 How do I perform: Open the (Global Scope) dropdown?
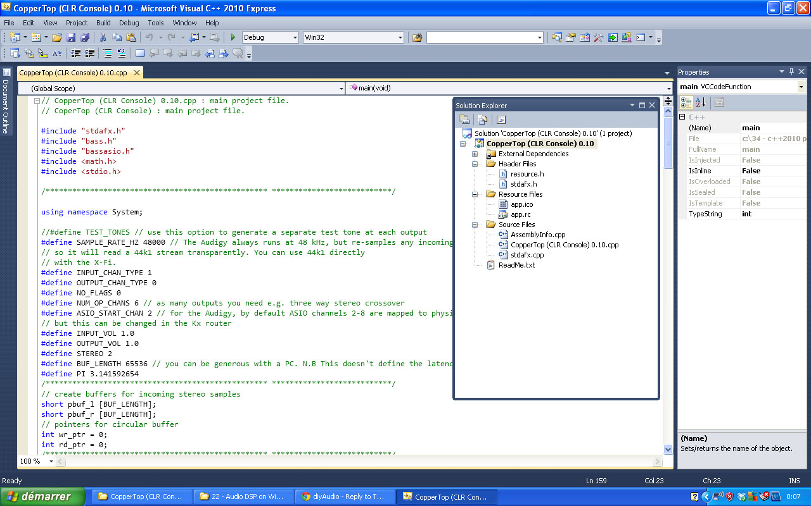point(340,88)
